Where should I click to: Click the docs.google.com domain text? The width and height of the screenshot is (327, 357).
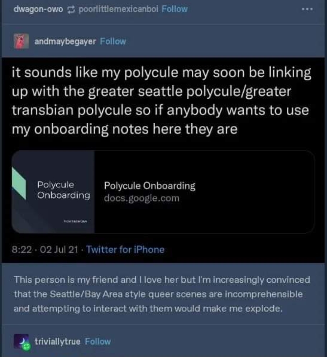pos(142,198)
